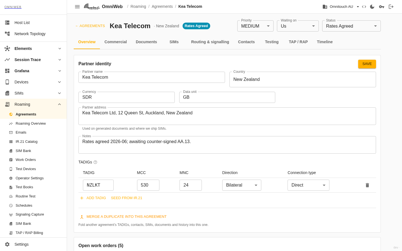Screen dimensions: 402x251
Task: Open the TAP / RAP tab
Action: (x=298, y=42)
